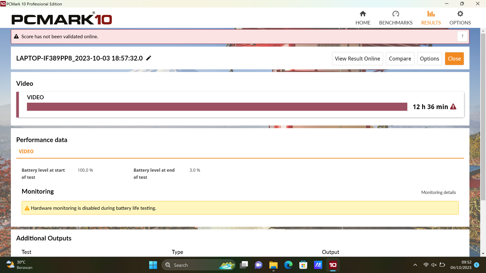
Task: Open result Options button
Action: tap(429, 58)
